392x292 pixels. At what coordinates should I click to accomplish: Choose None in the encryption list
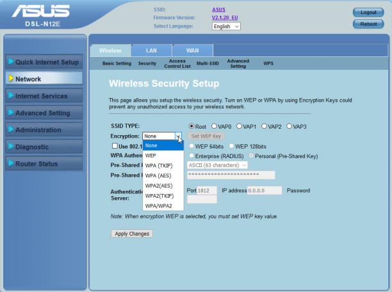click(x=163, y=145)
